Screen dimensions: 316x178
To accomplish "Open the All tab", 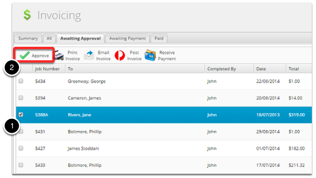I will click(49, 38).
